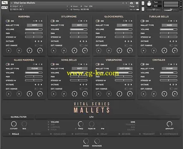183x149 pixels.
Task: Click the Rolls Speed knob
Action: [86, 141]
